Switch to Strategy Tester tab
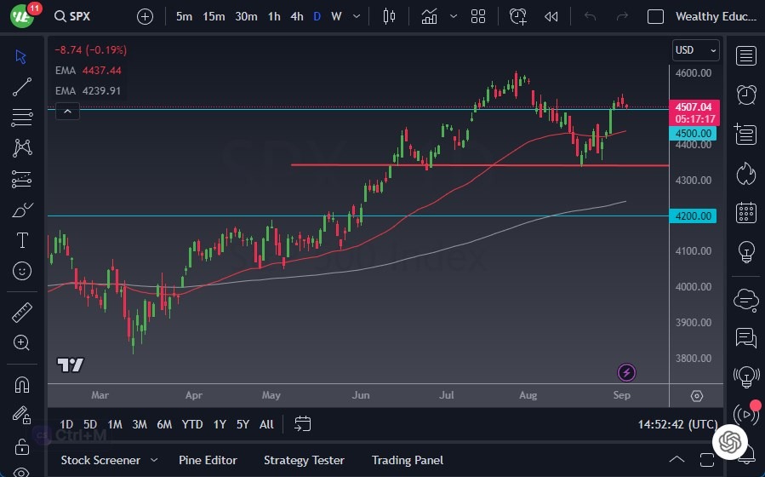The height and width of the screenshot is (477, 765). tap(304, 460)
